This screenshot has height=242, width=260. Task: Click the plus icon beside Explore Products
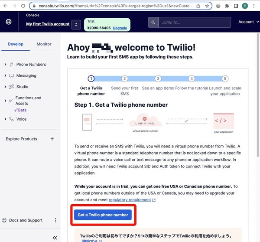[x=52, y=139]
